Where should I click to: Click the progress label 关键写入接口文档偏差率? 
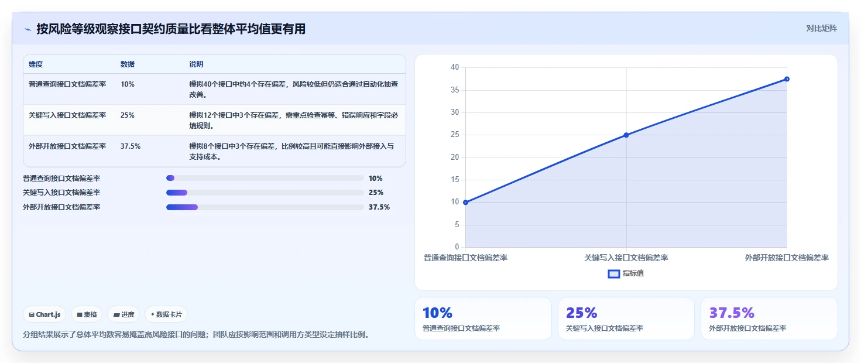coord(61,193)
